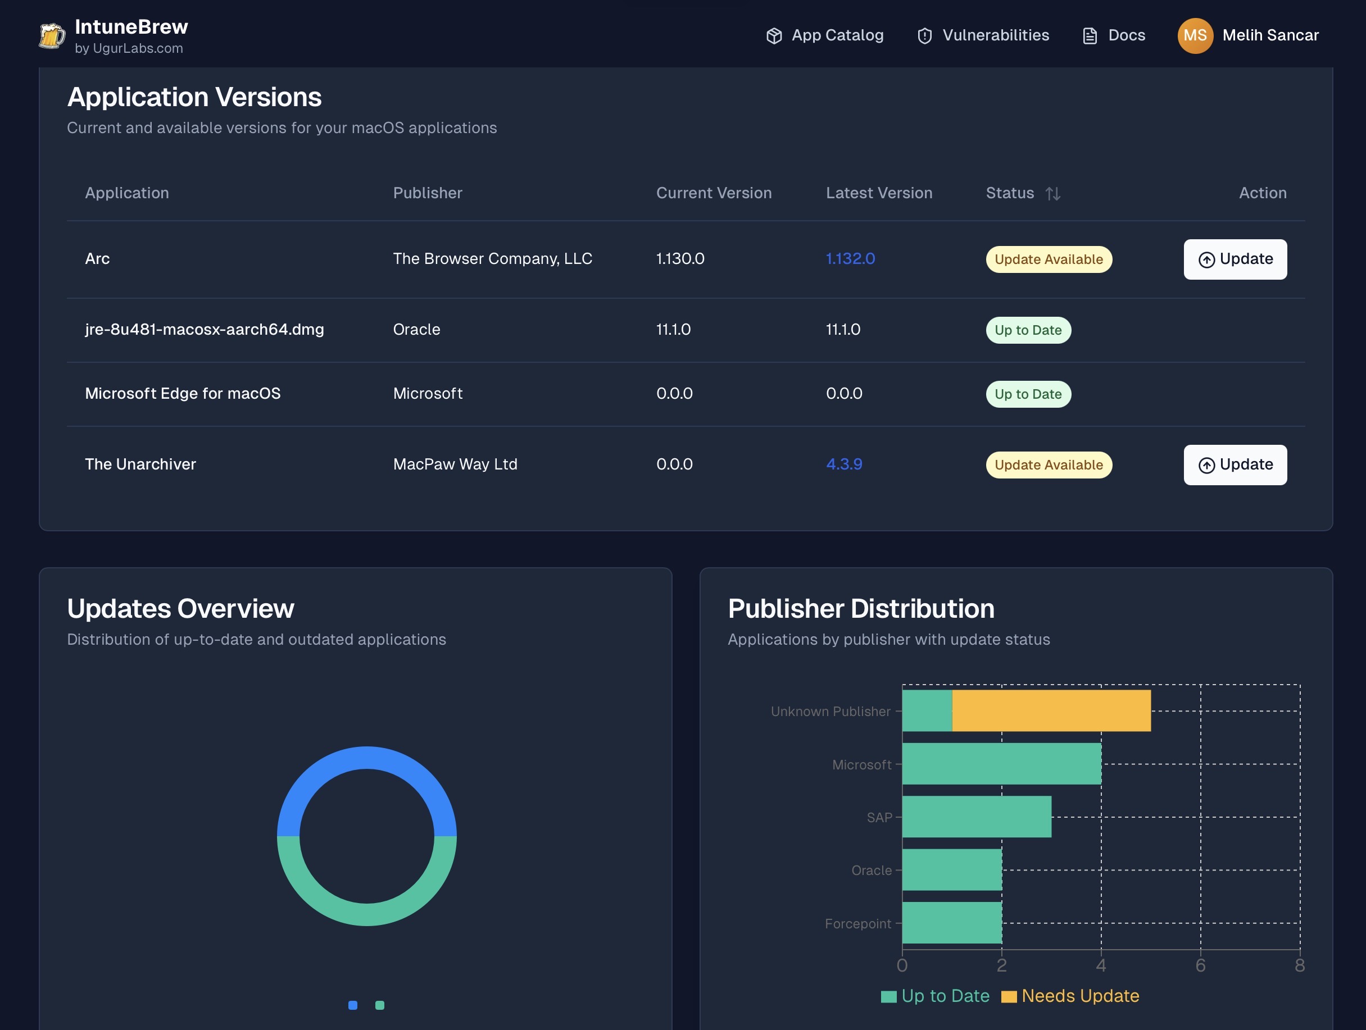Click The Browser Company, LLC publisher cell
The image size is (1366, 1030).
492,258
